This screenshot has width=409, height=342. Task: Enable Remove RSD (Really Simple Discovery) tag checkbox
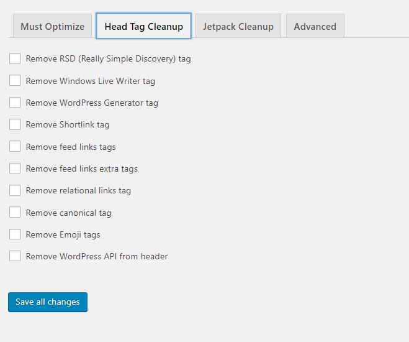pyautogui.click(x=15, y=58)
